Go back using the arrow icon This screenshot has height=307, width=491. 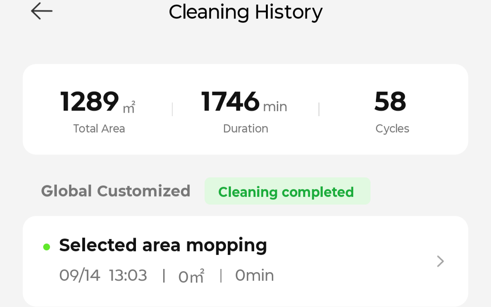(42, 11)
